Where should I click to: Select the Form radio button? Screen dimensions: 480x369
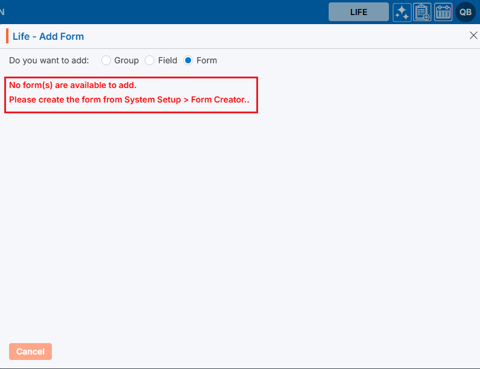(x=188, y=60)
